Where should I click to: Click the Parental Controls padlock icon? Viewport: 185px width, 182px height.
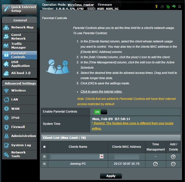tap(6, 54)
